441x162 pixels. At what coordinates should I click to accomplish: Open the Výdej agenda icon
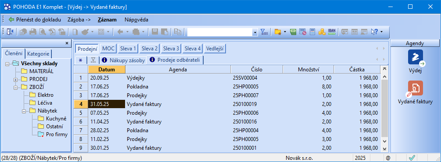tap(416, 57)
